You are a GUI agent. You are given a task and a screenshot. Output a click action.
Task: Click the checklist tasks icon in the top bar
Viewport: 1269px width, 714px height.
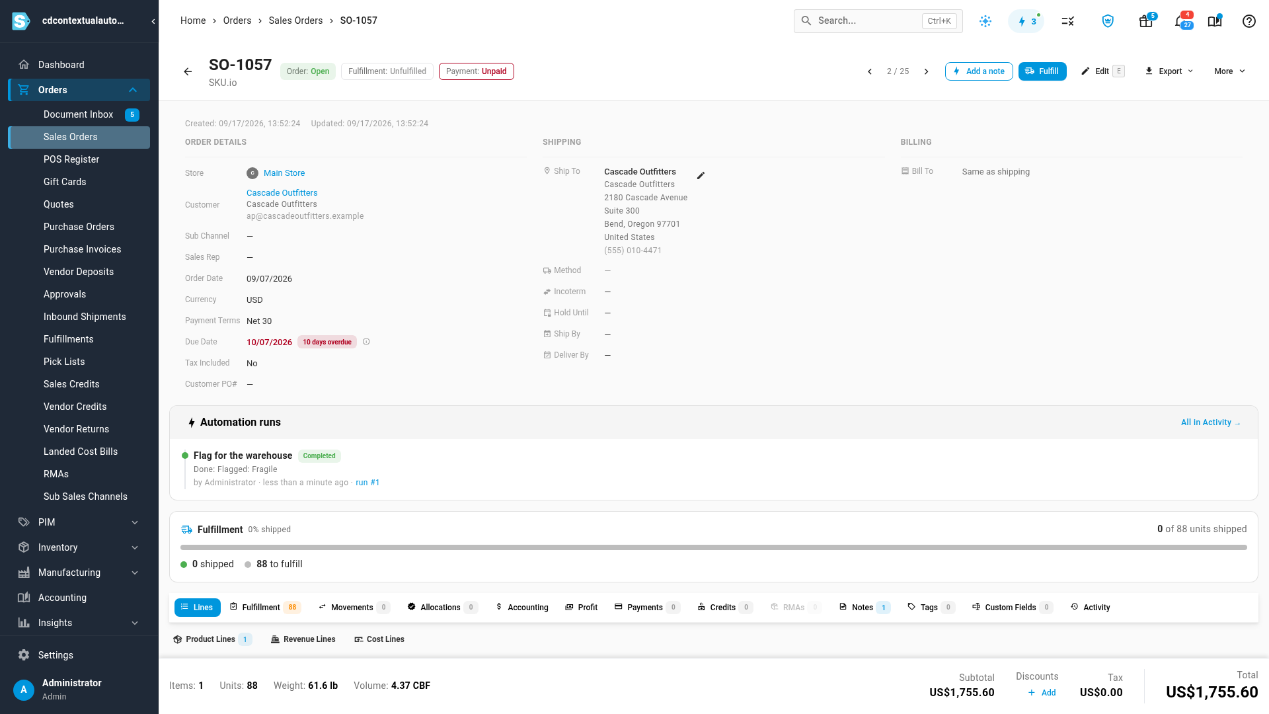tap(1067, 21)
